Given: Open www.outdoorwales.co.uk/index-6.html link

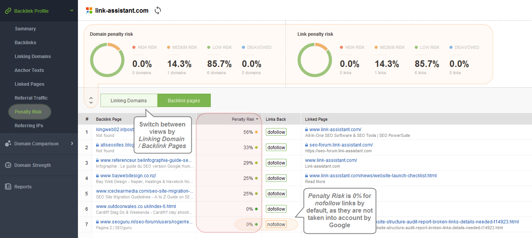Looking at the screenshot, I should point(136,206).
